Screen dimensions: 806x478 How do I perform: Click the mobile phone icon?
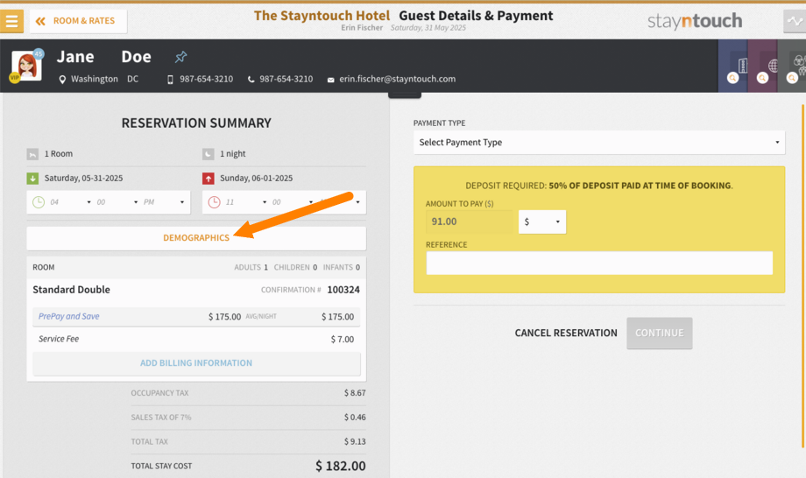[170, 80]
